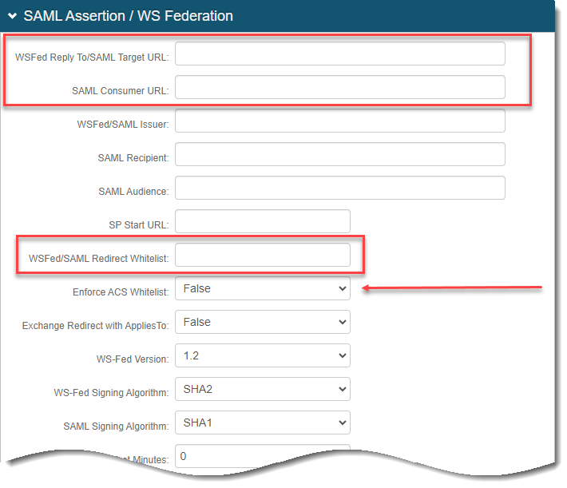Click the "SAML Consumer URL:" label
567x488 pixels.
click(x=120, y=91)
